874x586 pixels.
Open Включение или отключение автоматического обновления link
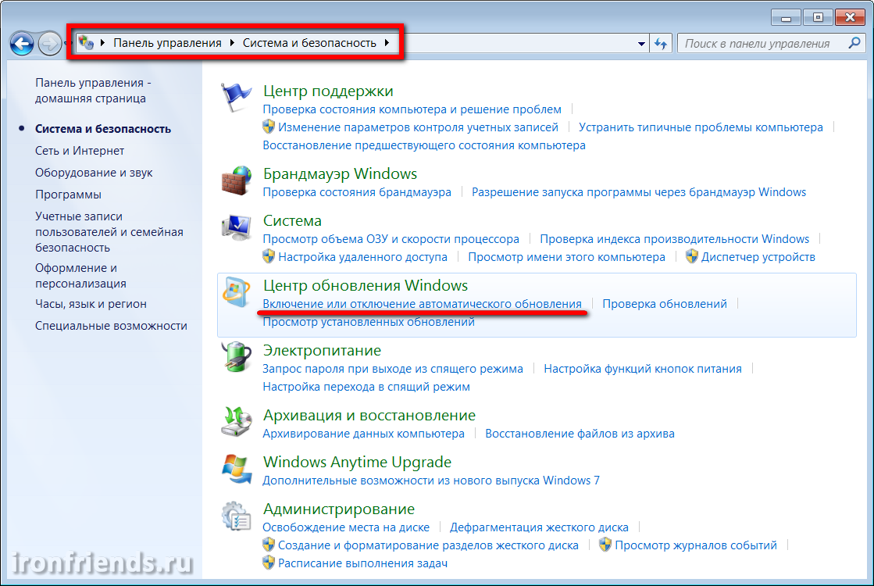422,304
